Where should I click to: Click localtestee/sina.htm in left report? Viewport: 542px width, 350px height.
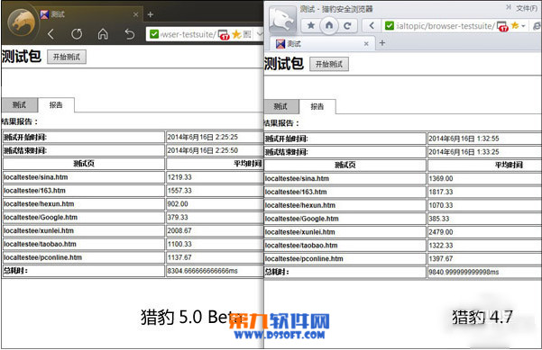tap(35, 177)
